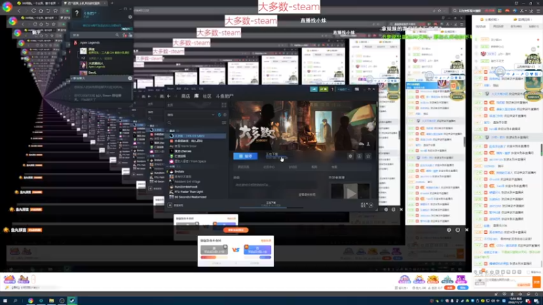Viewport: 543px width, 305px height.
Task: Click the browser undo close arrow icon
Action: coord(48,11)
